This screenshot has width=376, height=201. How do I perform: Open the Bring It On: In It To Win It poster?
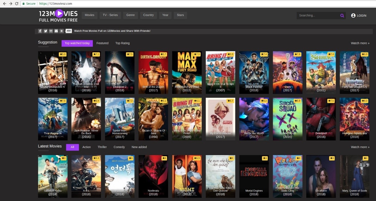coord(221,73)
